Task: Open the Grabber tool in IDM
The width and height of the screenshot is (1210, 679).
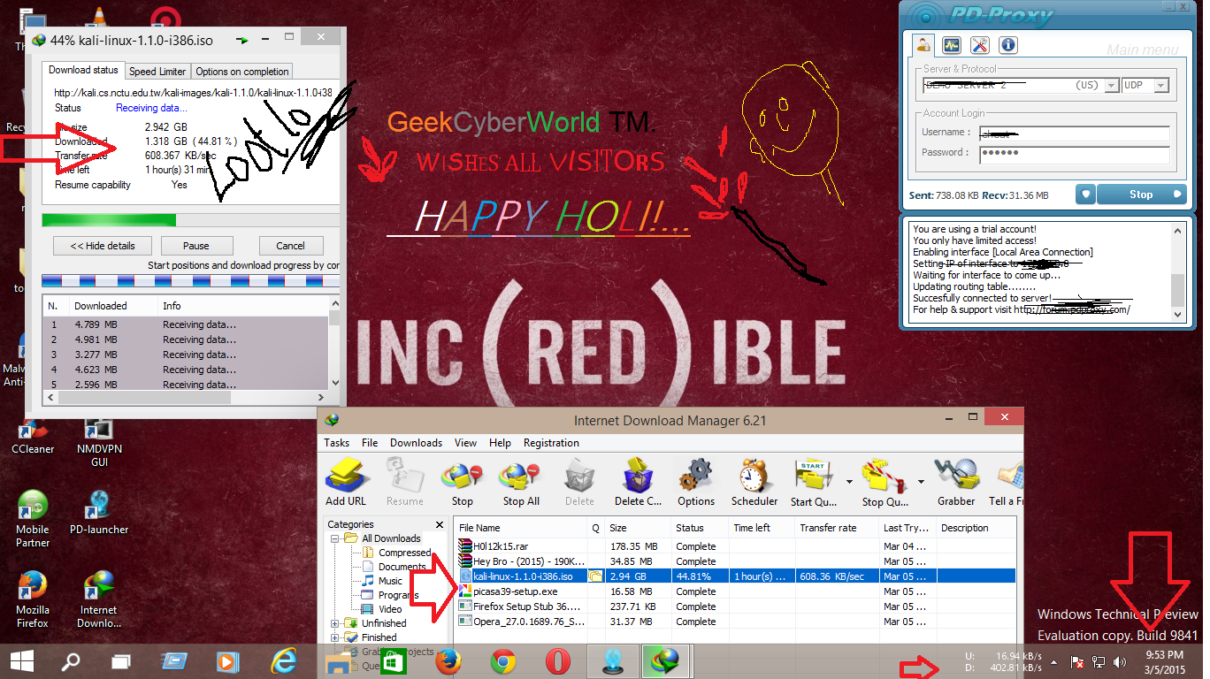Action: pos(954,483)
